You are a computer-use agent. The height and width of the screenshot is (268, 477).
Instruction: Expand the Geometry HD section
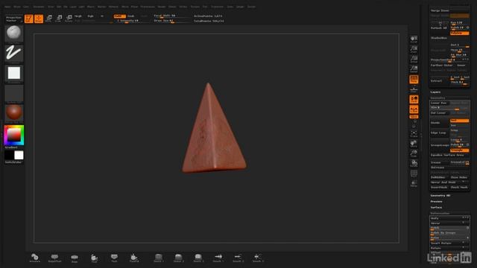point(440,196)
